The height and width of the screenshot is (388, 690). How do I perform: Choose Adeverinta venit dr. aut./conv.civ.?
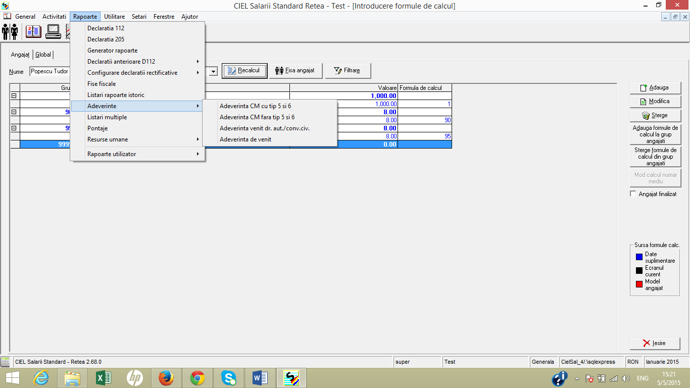coord(270,128)
